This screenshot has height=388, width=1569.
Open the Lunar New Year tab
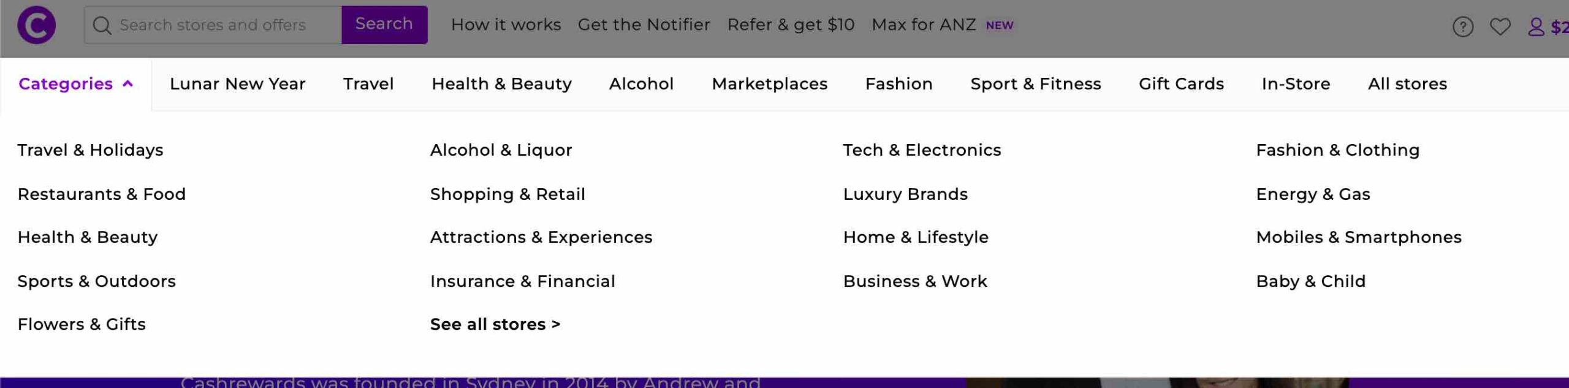click(237, 84)
